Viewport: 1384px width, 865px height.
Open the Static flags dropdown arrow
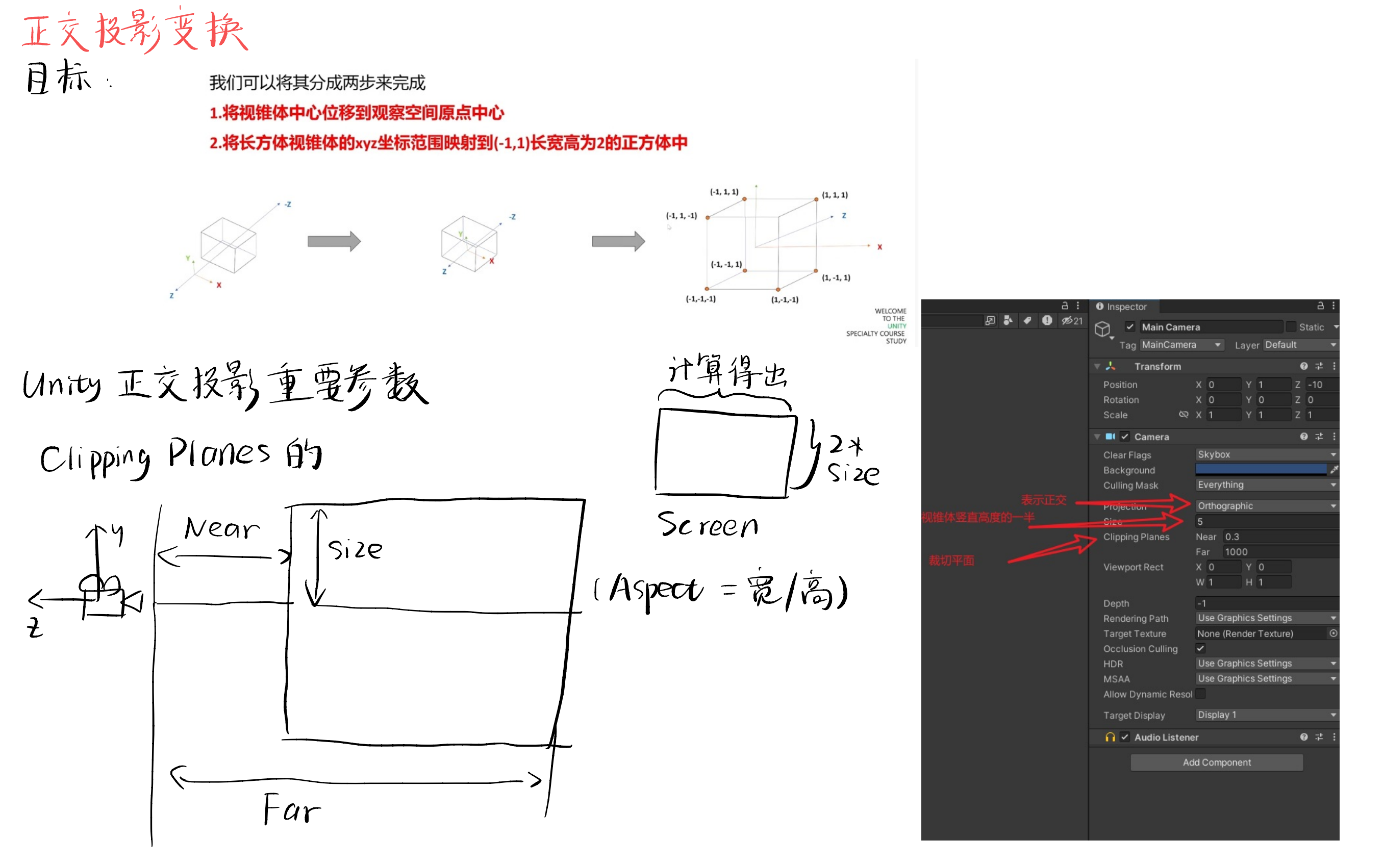point(1336,326)
